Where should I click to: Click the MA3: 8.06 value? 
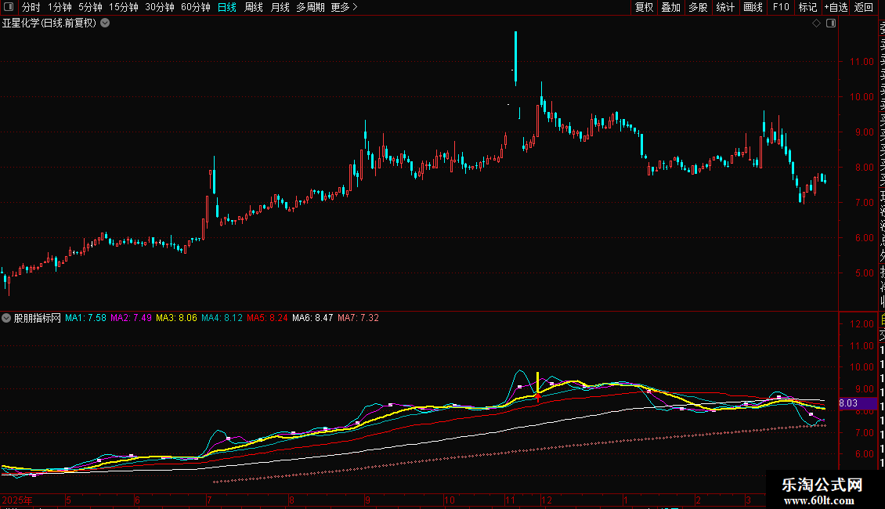(177, 318)
